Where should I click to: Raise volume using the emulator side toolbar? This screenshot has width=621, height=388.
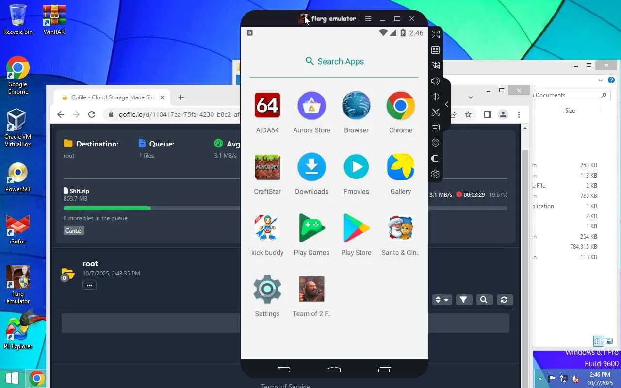tap(436, 81)
